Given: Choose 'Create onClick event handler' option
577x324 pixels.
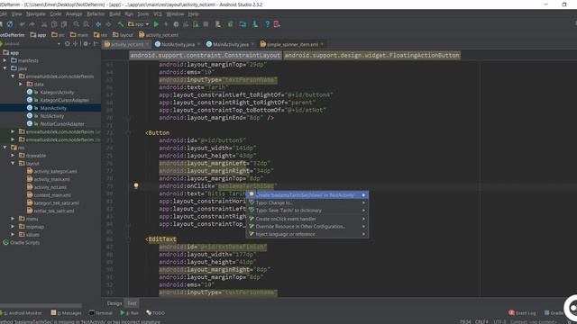Looking at the screenshot, I should point(307,219).
